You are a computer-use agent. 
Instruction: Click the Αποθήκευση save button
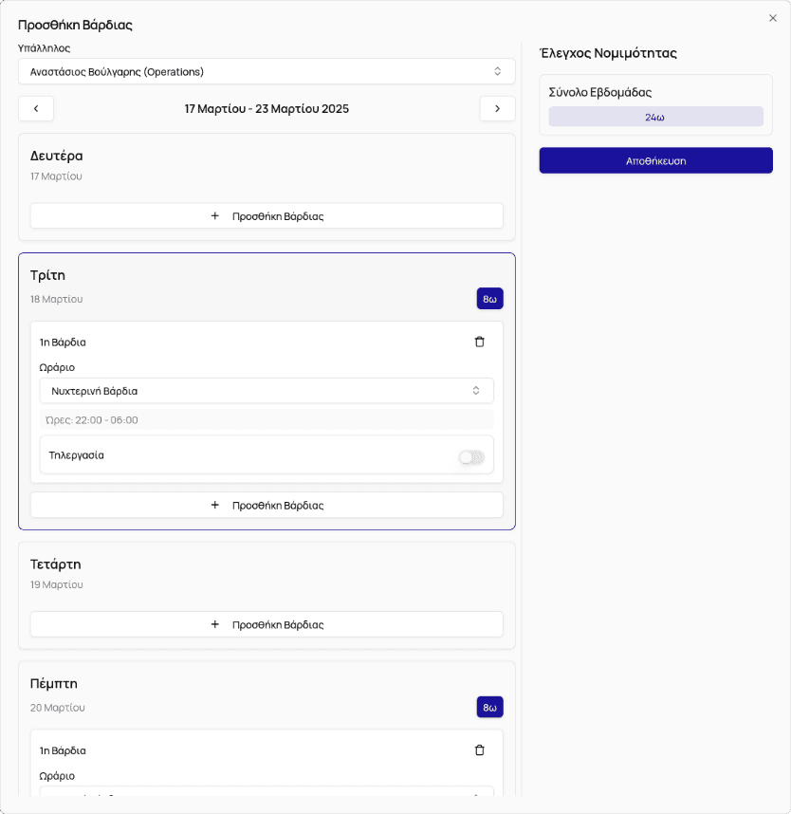(655, 160)
